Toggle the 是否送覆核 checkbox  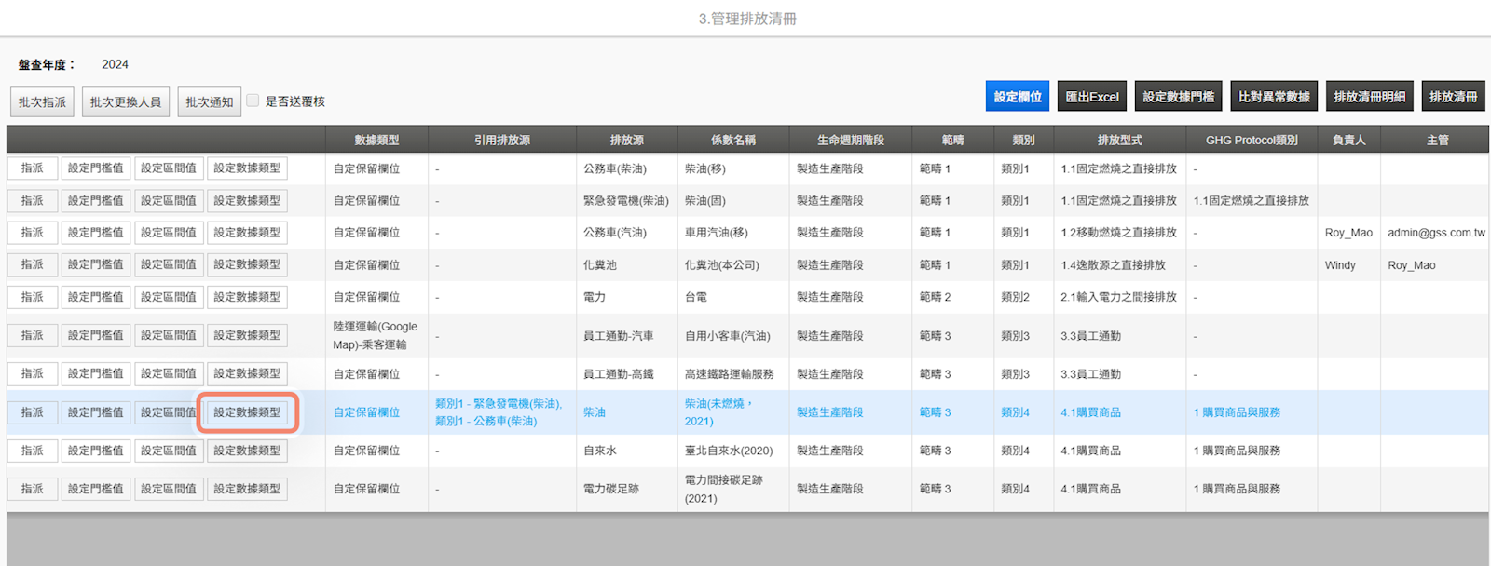click(x=253, y=101)
